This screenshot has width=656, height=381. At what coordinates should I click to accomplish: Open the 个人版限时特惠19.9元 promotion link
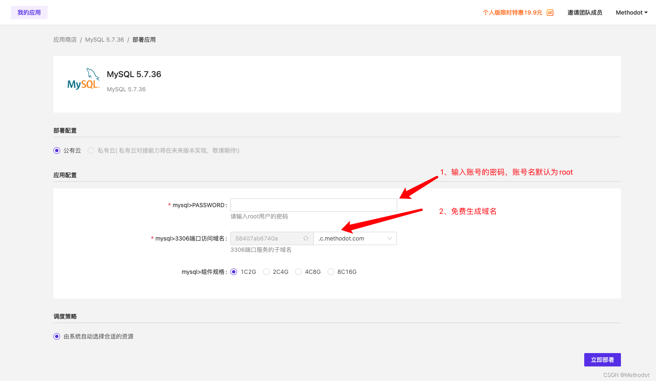point(512,13)
